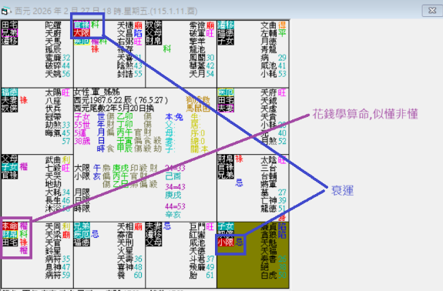Click the 天魁 star
The height and width of the screenshot is (291, 443).
click(x=268, y=242)
